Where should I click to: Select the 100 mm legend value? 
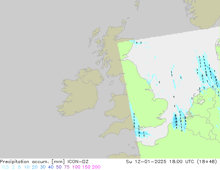(76, 167)
